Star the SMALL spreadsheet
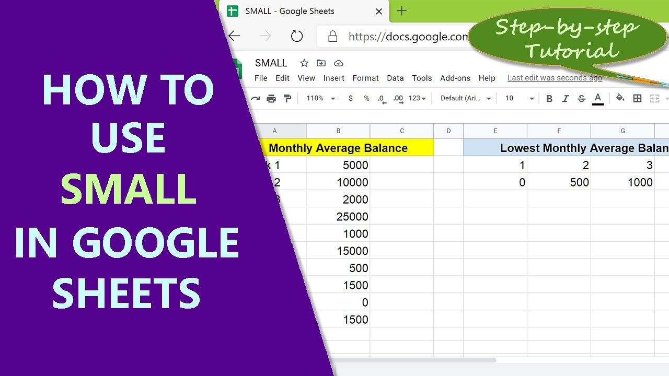Image resolution: width=669 pixels, height=376 pixels. pos(304,63)
